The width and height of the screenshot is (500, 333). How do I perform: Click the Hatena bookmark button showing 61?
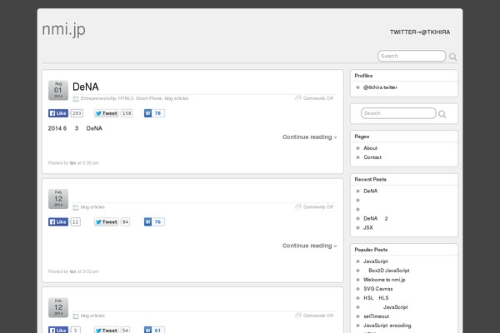(x=154, y=330)
